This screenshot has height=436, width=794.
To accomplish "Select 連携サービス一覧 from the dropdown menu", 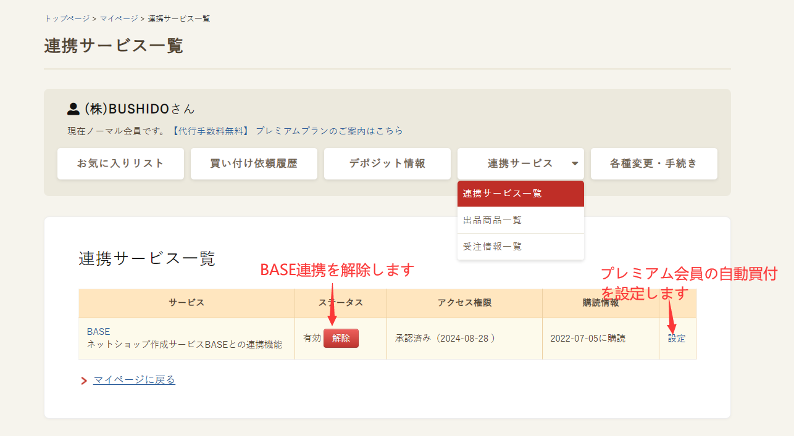I will click(520, 194).
